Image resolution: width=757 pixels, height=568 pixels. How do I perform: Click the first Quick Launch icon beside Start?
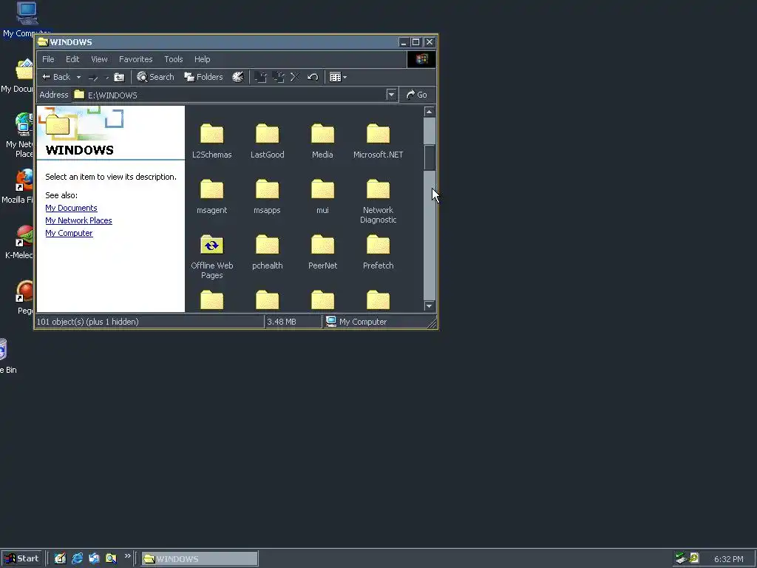tap(60, 558)
